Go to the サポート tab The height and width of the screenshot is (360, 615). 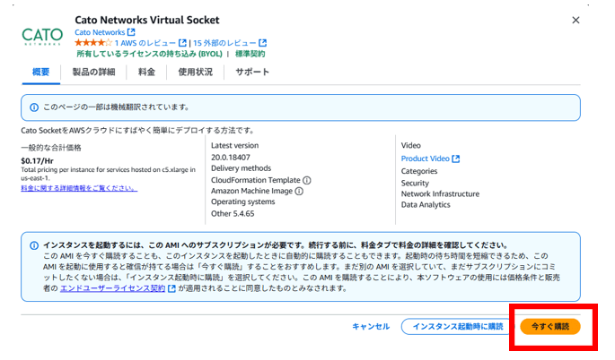tap(252, 72)
